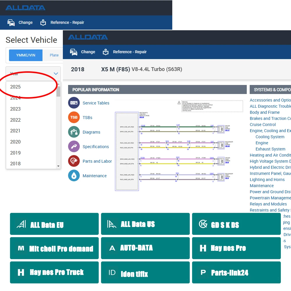Switch to the YMME/VIN tab
Screen dimensions: 291x291
click(x=26, y=55)
